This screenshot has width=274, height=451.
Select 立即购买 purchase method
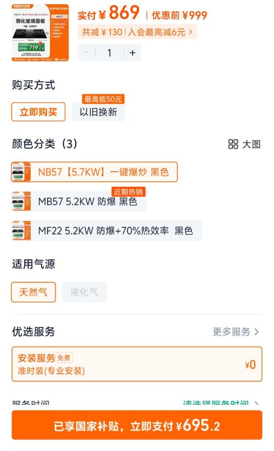tap(38, 112)
